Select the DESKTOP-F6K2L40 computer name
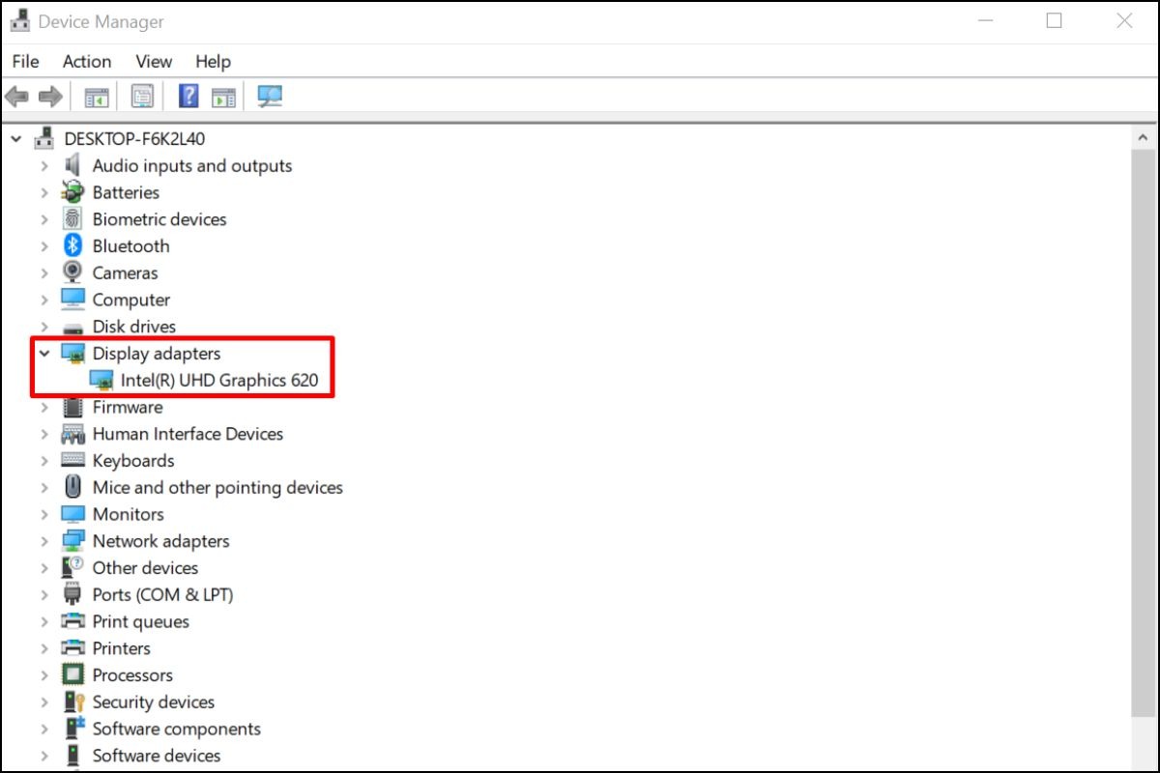Image resolution: width=1160 pixels, height=773 pixels. click(x=134, y=139)
